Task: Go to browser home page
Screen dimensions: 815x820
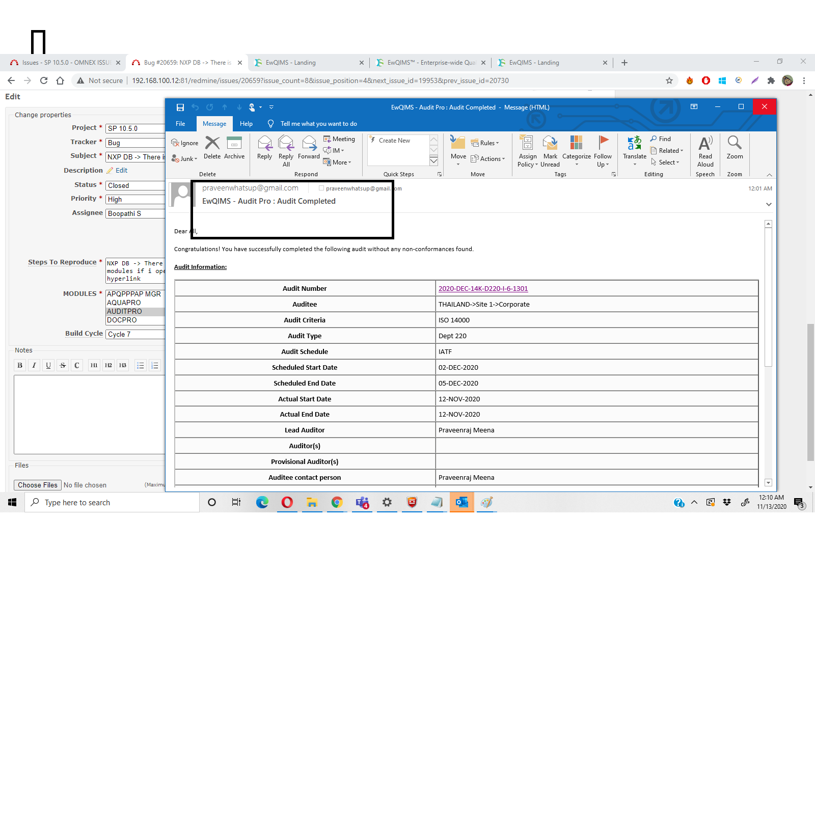Action: point(60,80)
